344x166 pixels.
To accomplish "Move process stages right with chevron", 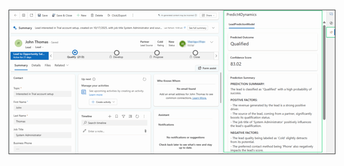I will click(216, 56).
